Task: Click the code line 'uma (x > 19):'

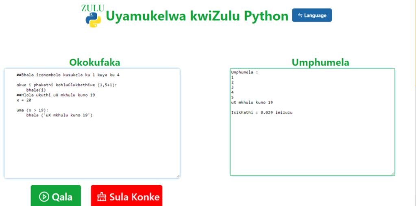Action: click(x=33, y=110)
